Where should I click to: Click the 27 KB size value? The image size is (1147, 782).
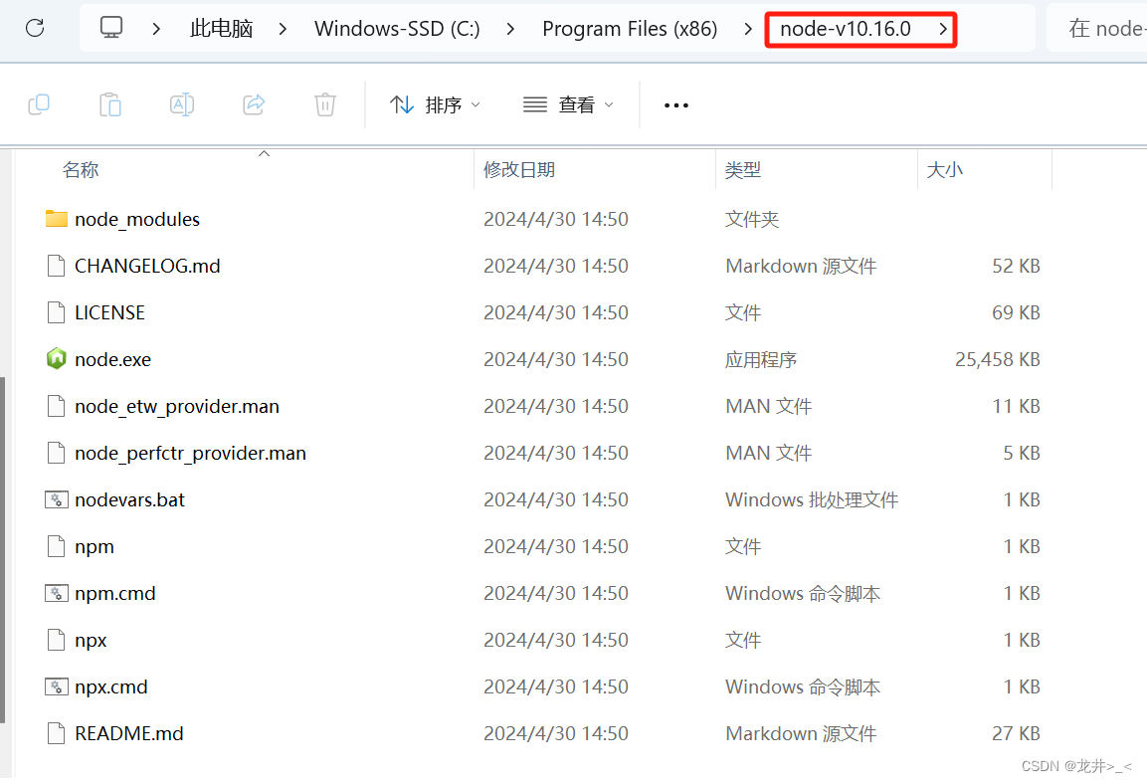1016,734
